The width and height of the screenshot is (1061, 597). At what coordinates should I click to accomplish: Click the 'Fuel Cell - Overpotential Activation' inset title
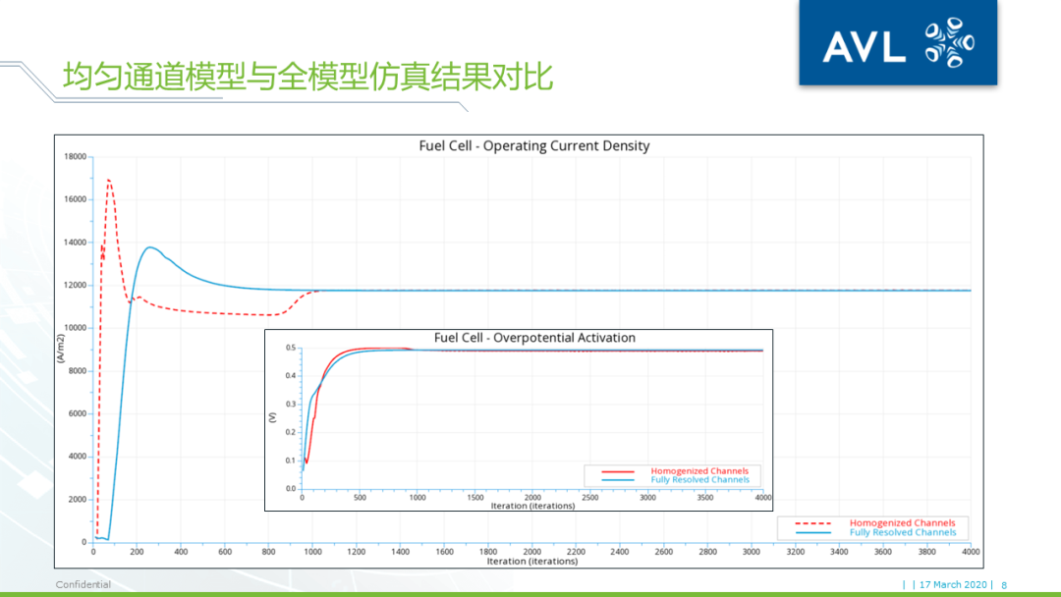tap(533, 338)
